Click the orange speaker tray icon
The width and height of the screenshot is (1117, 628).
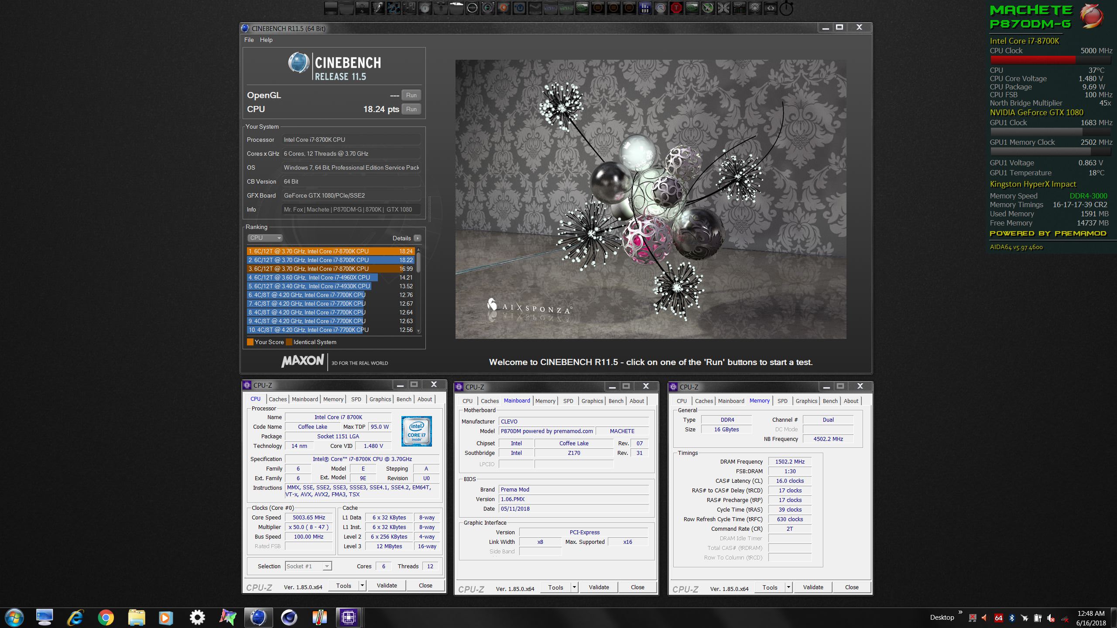[x=985, y=618]
